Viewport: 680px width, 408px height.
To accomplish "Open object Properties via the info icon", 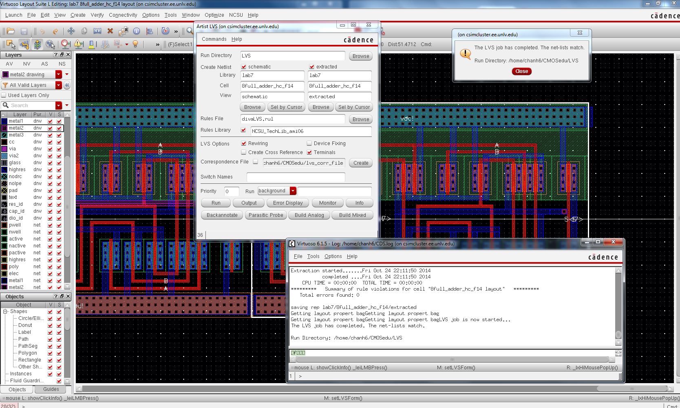I will tap(137, 31).
